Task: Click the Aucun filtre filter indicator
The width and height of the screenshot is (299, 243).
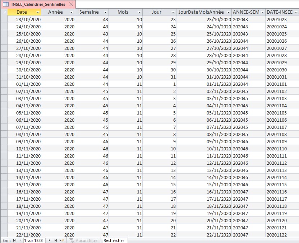Action: pyautogui.click(x=83, y=240)
